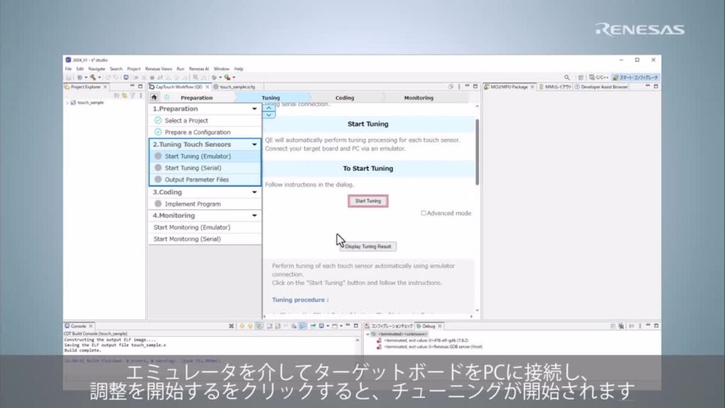Collapse the 1.Preparation section
This screenshot has width=725, height=408.
[255, 109]
